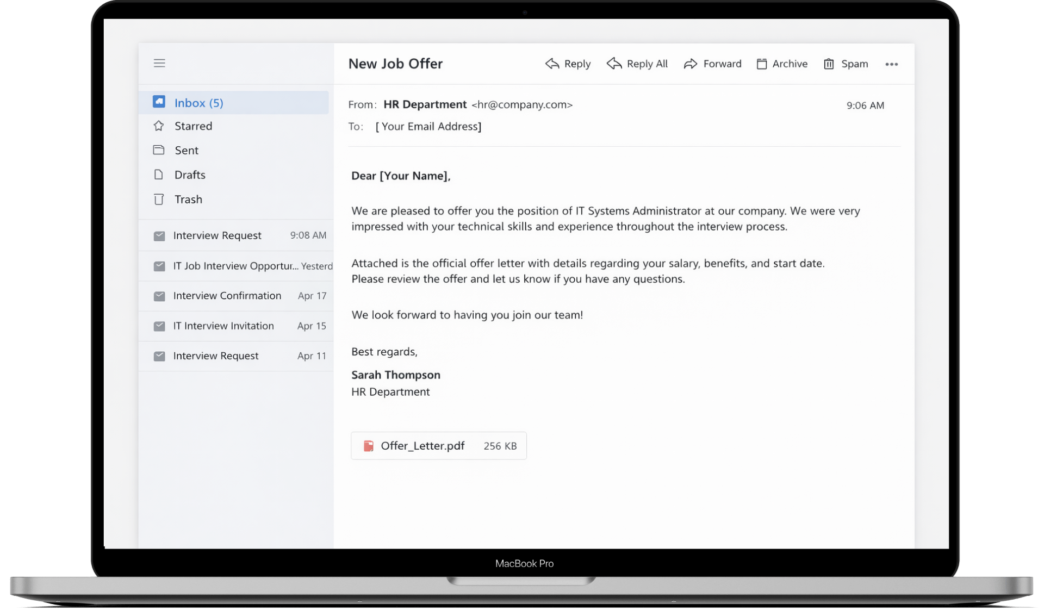Viewport: 1044px width, 610px height.
Task: Click the Apr 17 date label
Action: tap(312, 296)
